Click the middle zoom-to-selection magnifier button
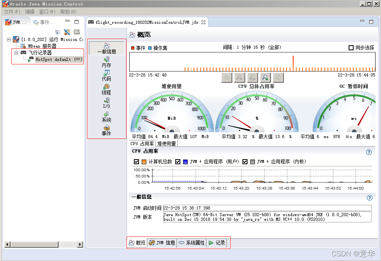Image resolution: width=381 pixels, height=261 pixels. click(x=253, y=78)
